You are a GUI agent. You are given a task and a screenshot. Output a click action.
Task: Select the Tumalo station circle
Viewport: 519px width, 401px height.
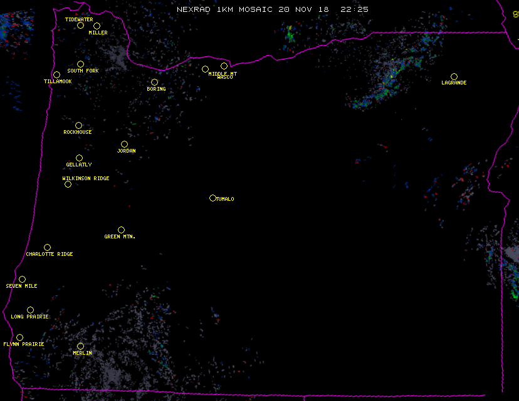pyautogui.click(x=212, y=198)
